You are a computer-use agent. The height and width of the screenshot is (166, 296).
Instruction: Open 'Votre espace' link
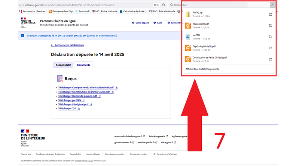pyautogui.click(x=140, y=23)
